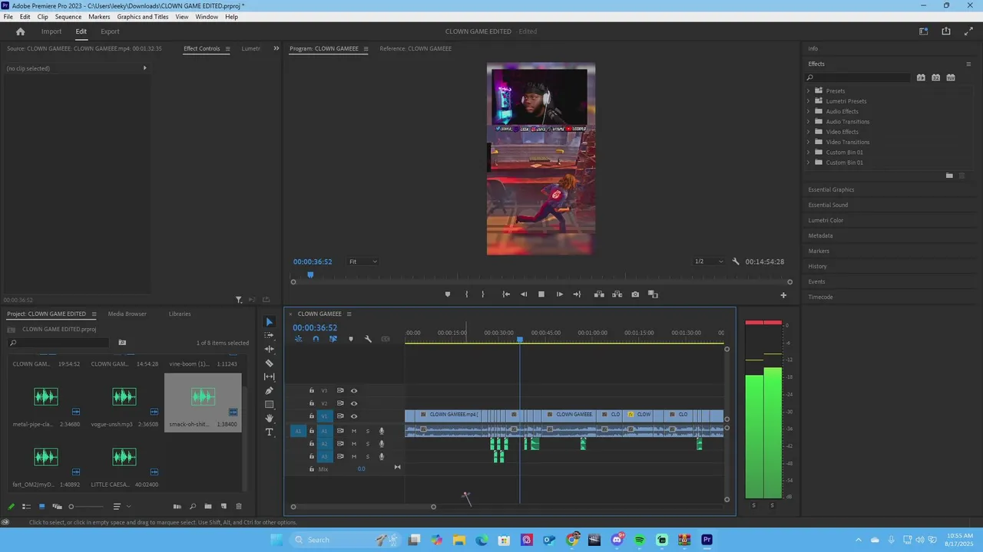Open the Lumetri Color panel
This screenshot has height=552, width=983.
coord(826,220)
